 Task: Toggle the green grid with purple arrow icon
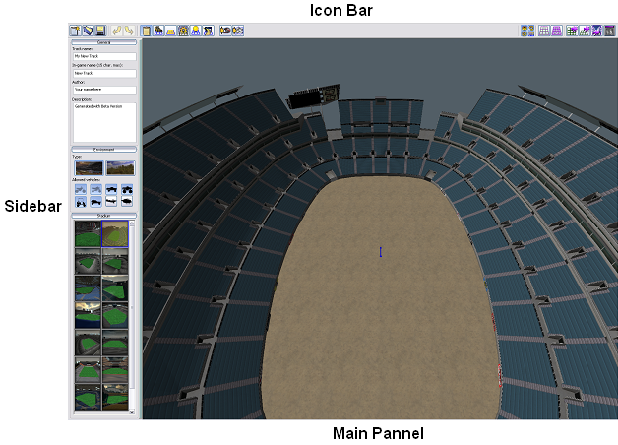pyautogui.click(x=572, y=31)
